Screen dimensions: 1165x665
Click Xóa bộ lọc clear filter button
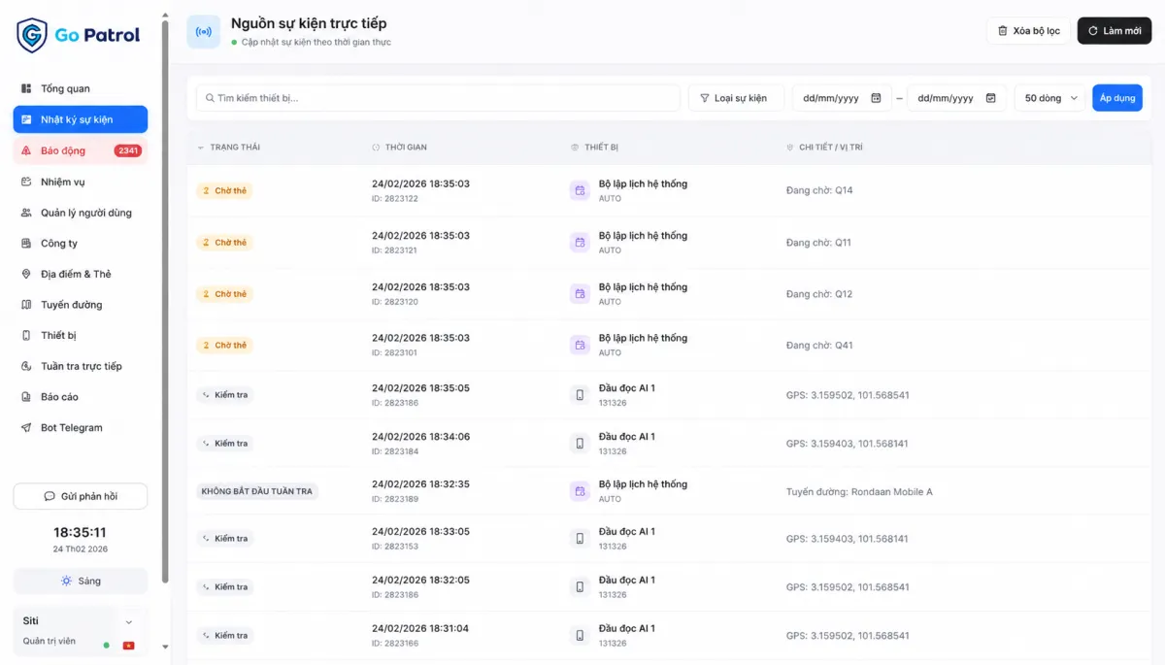(1028, 31)
